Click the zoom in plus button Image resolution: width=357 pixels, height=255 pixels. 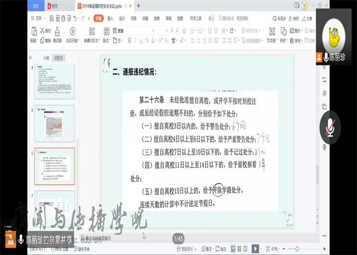point(324,249)
